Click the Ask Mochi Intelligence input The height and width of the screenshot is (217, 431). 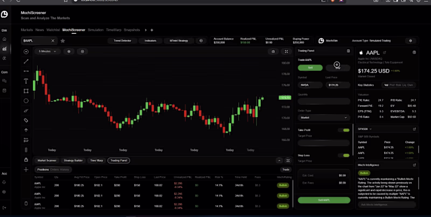coord(386,205)
